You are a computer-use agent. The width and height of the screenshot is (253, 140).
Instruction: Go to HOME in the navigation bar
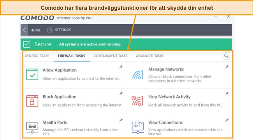tap(35, 30)
